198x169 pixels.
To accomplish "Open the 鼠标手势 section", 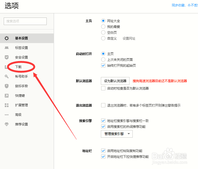I will coord(27,86).
